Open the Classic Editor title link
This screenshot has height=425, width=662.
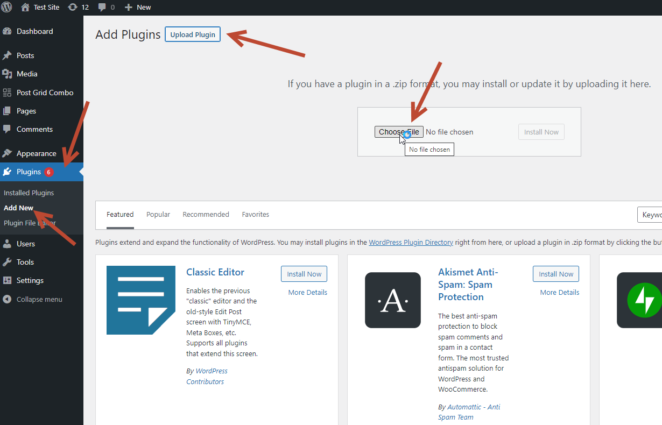[x=215, y=272]
